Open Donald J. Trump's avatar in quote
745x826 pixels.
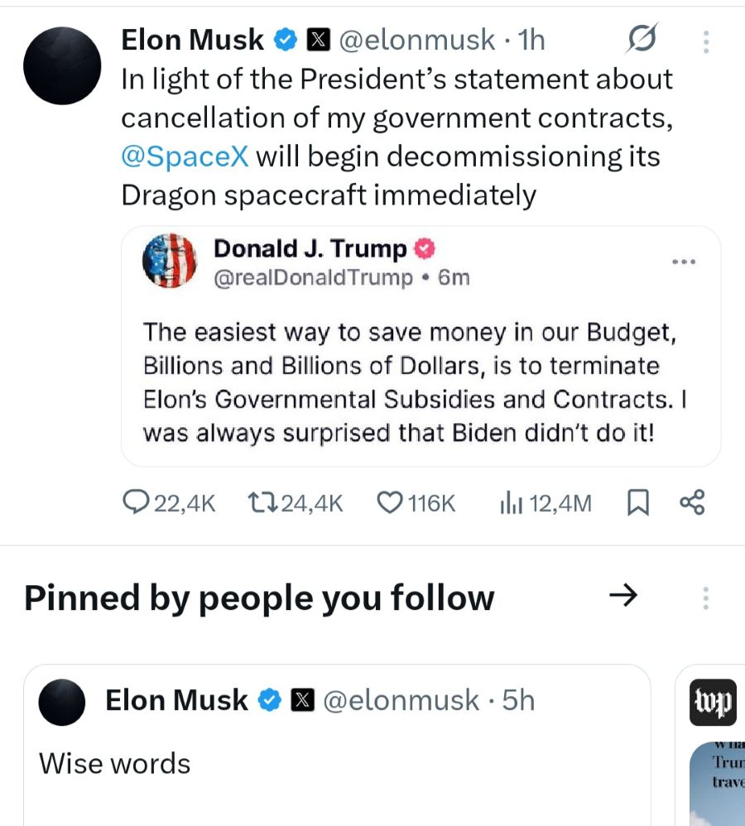(171, 261)
